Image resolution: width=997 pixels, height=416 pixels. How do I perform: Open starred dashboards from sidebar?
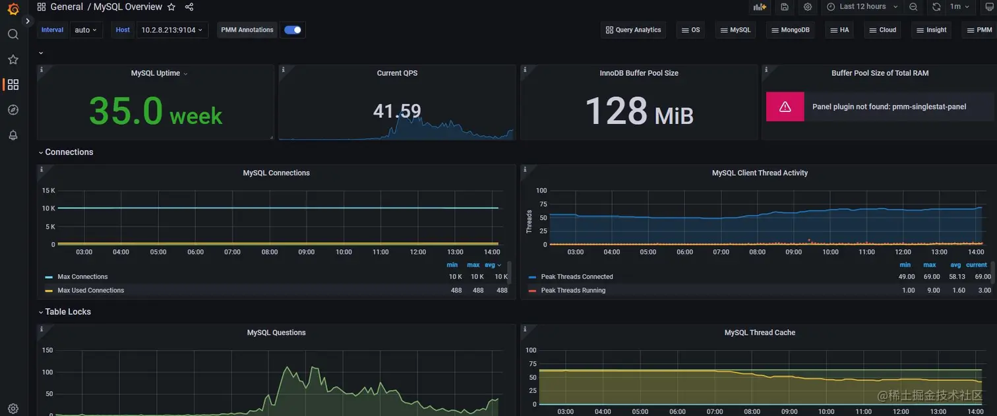coord(13,59)
